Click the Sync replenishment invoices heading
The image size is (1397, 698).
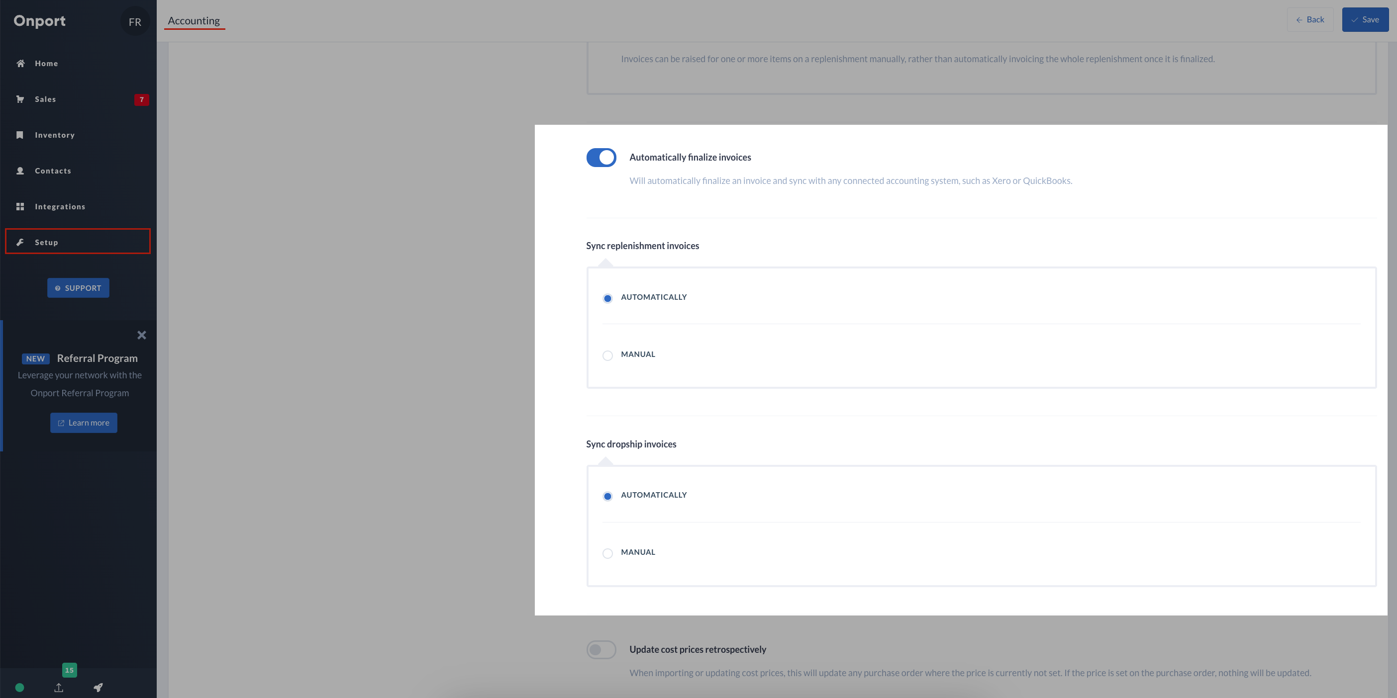point(643,246)
